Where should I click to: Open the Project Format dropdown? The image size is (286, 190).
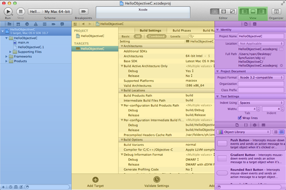(261, 78)
